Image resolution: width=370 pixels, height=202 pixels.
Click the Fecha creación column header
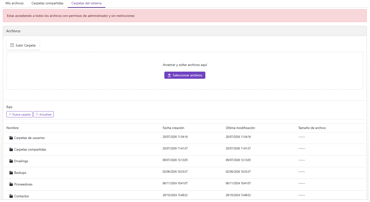[x=173, y=128]
